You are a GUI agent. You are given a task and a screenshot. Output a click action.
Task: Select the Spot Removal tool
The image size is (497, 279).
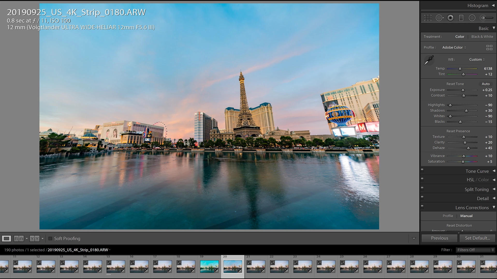click(x=439, y=18)
